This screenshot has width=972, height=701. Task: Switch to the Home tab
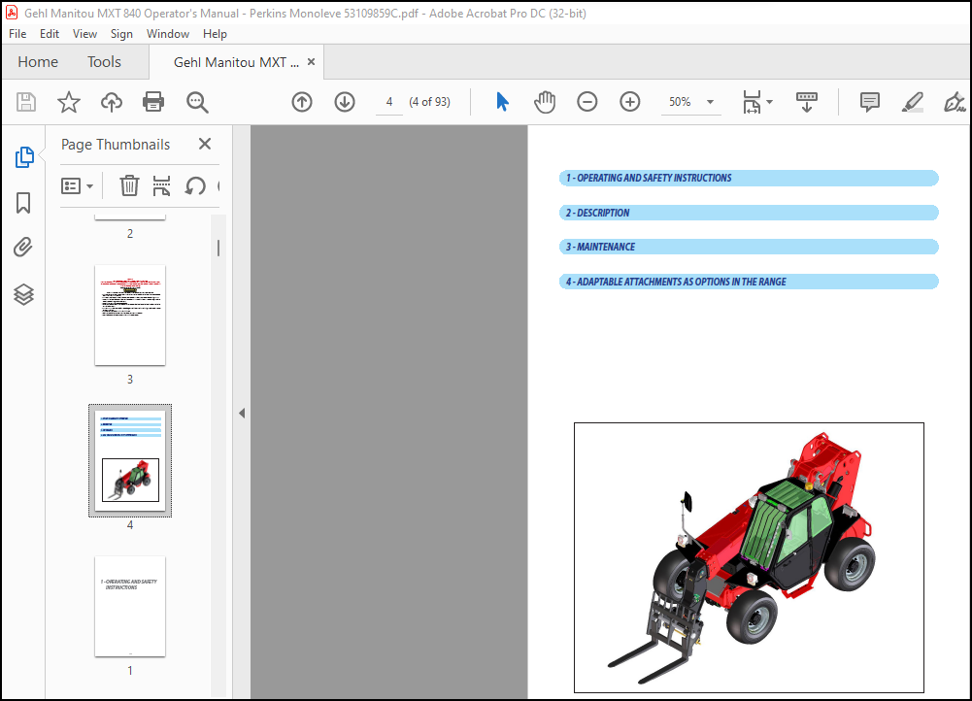click(x=38, y=62)
